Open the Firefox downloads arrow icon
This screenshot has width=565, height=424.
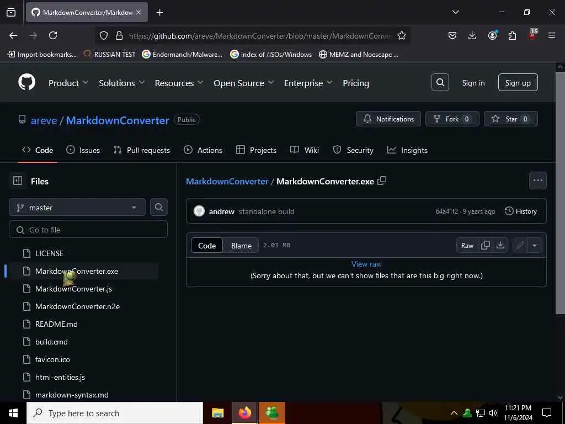[x=472, y=35]
